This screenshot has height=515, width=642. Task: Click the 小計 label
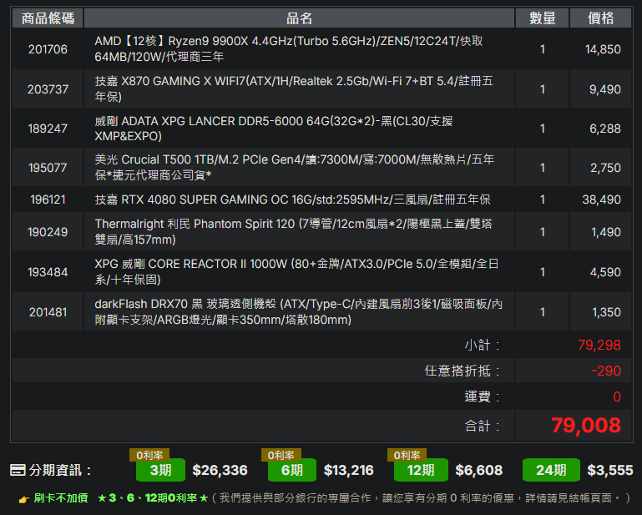482,345
